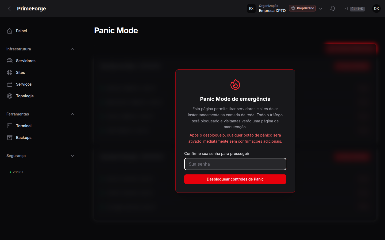Click the Proprietário role badge
Image resolution: width=385 pixels, height=240 pixels.
(302, 8)
